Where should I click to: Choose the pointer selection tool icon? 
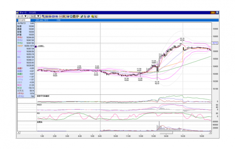click(85, 16)
